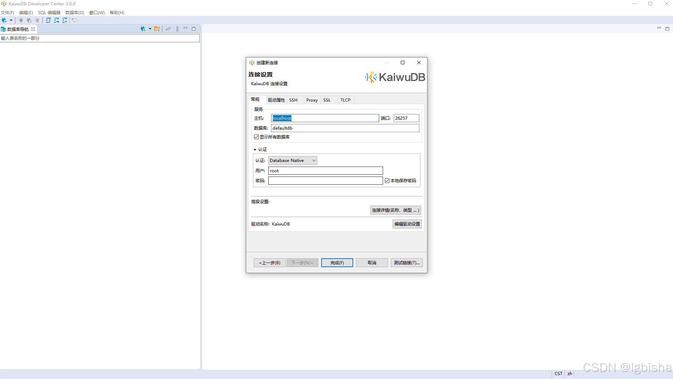Click the CST timezone status bar entry
Screen dimensions: 673x379
pos(559,374)
